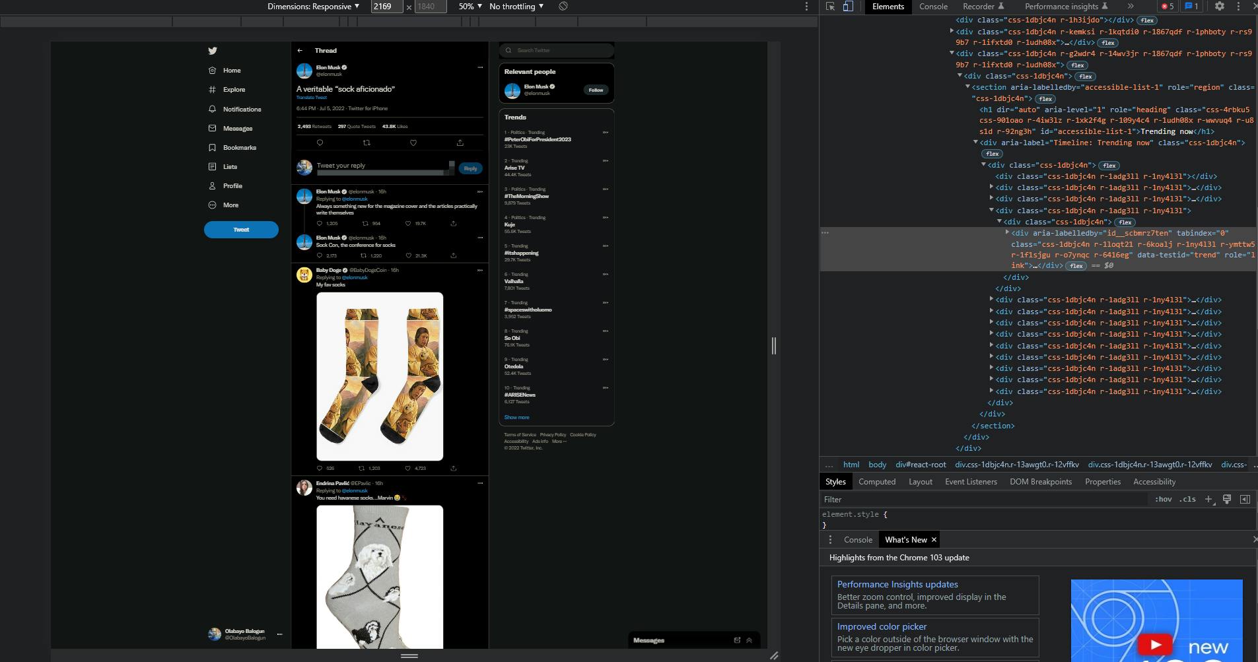The image size is (1258, 662).
Task: Open the Event Listeners tab
Action: [971, 482]
